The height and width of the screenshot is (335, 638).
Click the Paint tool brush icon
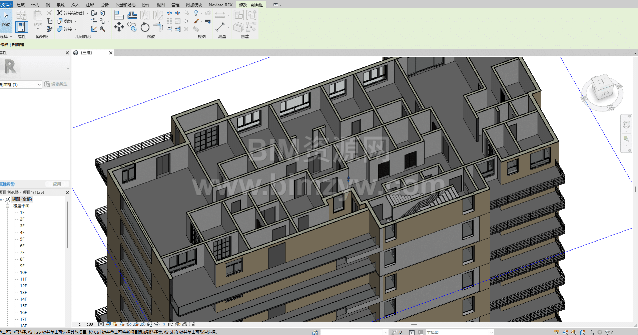pos(196,21)
